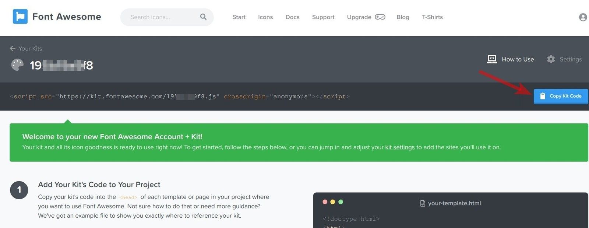Screen dimensions: 589x228
Task: Click the Settings gear icon
Action: click(x=551, y=59)
